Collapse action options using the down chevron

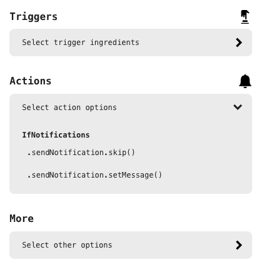pos(238,107)
